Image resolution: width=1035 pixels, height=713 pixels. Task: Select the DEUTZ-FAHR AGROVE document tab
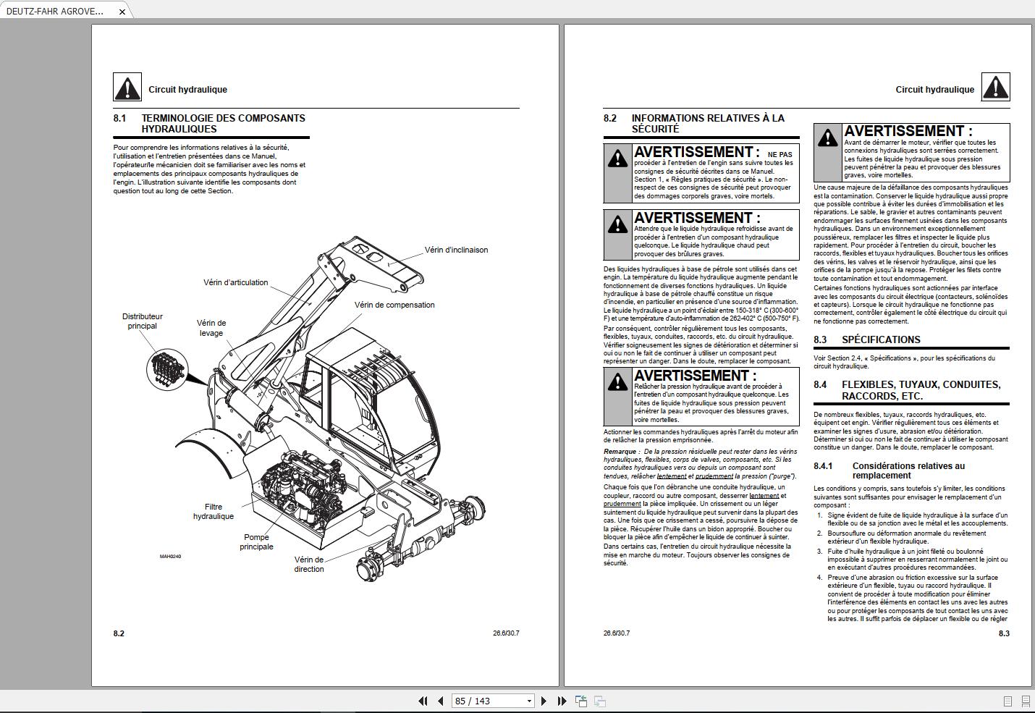[55, 11]
